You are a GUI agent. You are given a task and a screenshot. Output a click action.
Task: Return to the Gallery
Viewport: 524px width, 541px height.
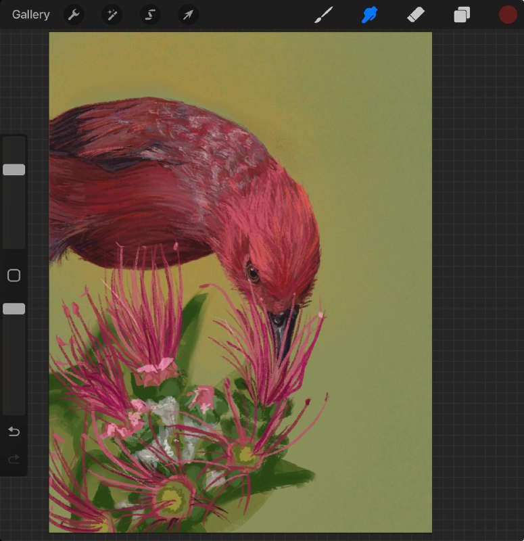pyautogui.click(x=31, y=14)
